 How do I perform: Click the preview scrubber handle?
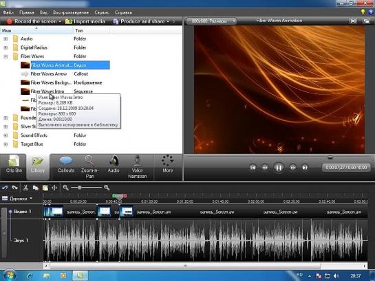pyautogui.click(x=330, y=157)
